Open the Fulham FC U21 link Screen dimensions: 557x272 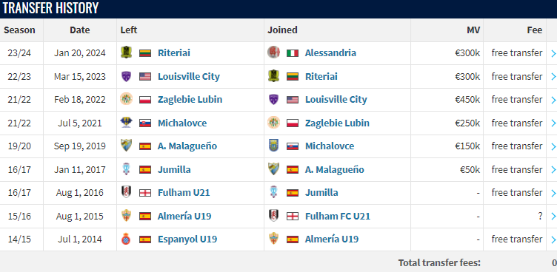(x=338, y=216)
